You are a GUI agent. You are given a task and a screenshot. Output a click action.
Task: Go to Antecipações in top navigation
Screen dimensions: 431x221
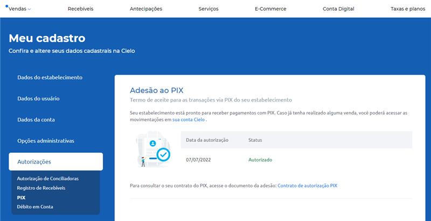pos(146,9)
